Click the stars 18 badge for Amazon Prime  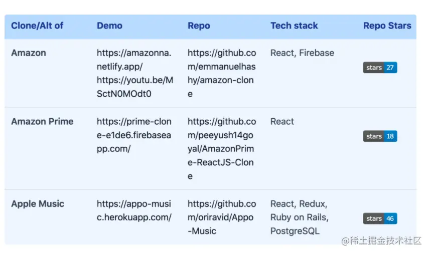pyautogui.click(x=380, y=136)
